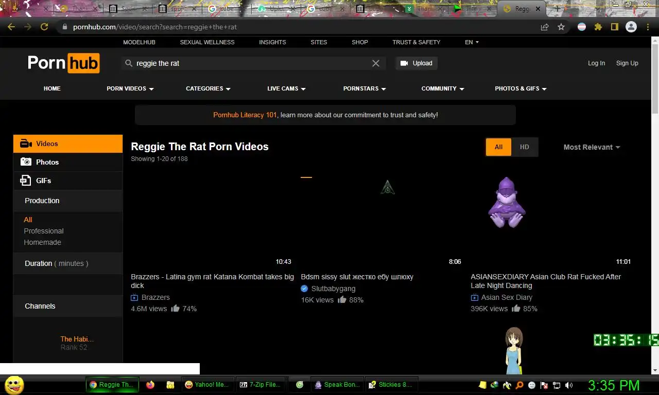Expand the Community nav menu
The height and width of the screenshot is (395, 659).
coord(443,88)
